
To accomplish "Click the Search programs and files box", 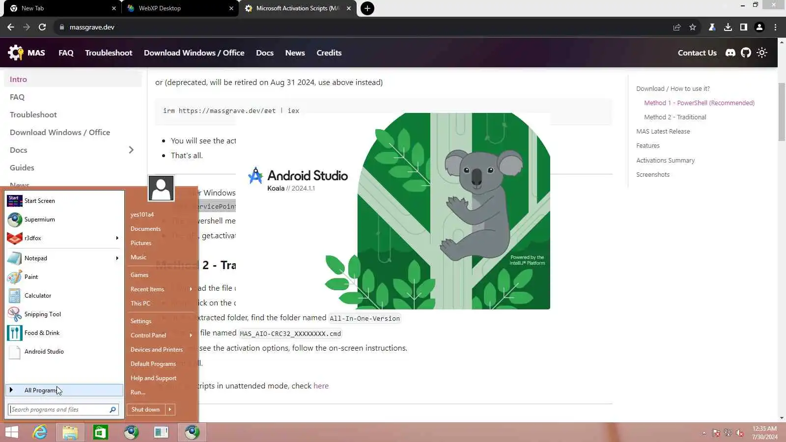I will pos(63,410).
